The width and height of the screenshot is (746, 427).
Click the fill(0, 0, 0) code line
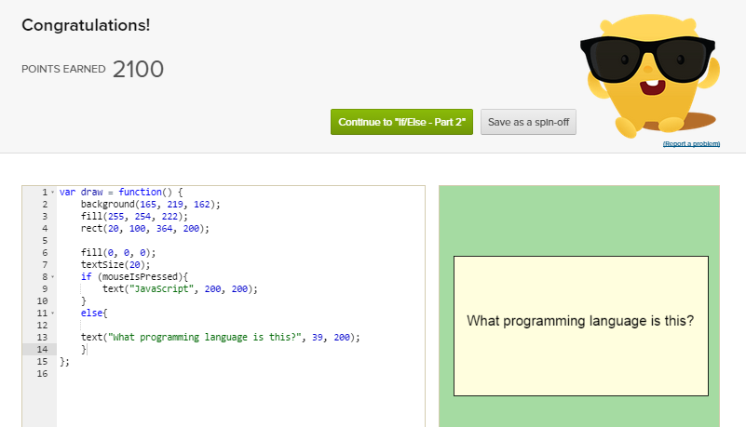(118, 252)
